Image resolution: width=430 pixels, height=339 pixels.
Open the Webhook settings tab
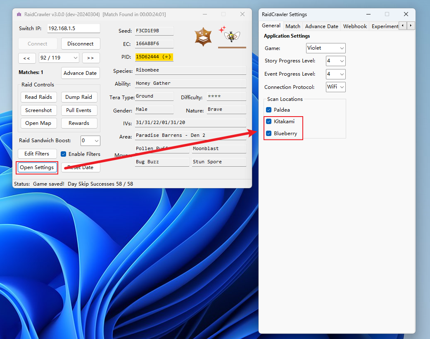tap(355, 26)
